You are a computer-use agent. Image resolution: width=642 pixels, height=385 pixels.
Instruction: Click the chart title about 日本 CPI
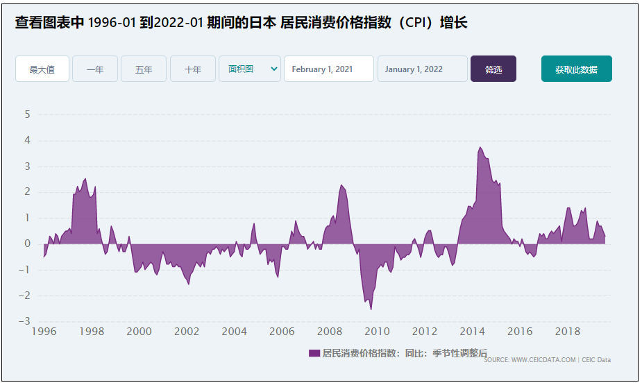point(241,23)
